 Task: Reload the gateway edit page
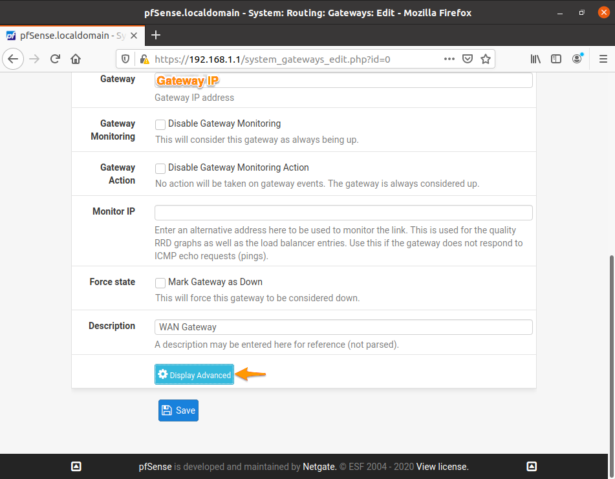click(x=54, y=59)
